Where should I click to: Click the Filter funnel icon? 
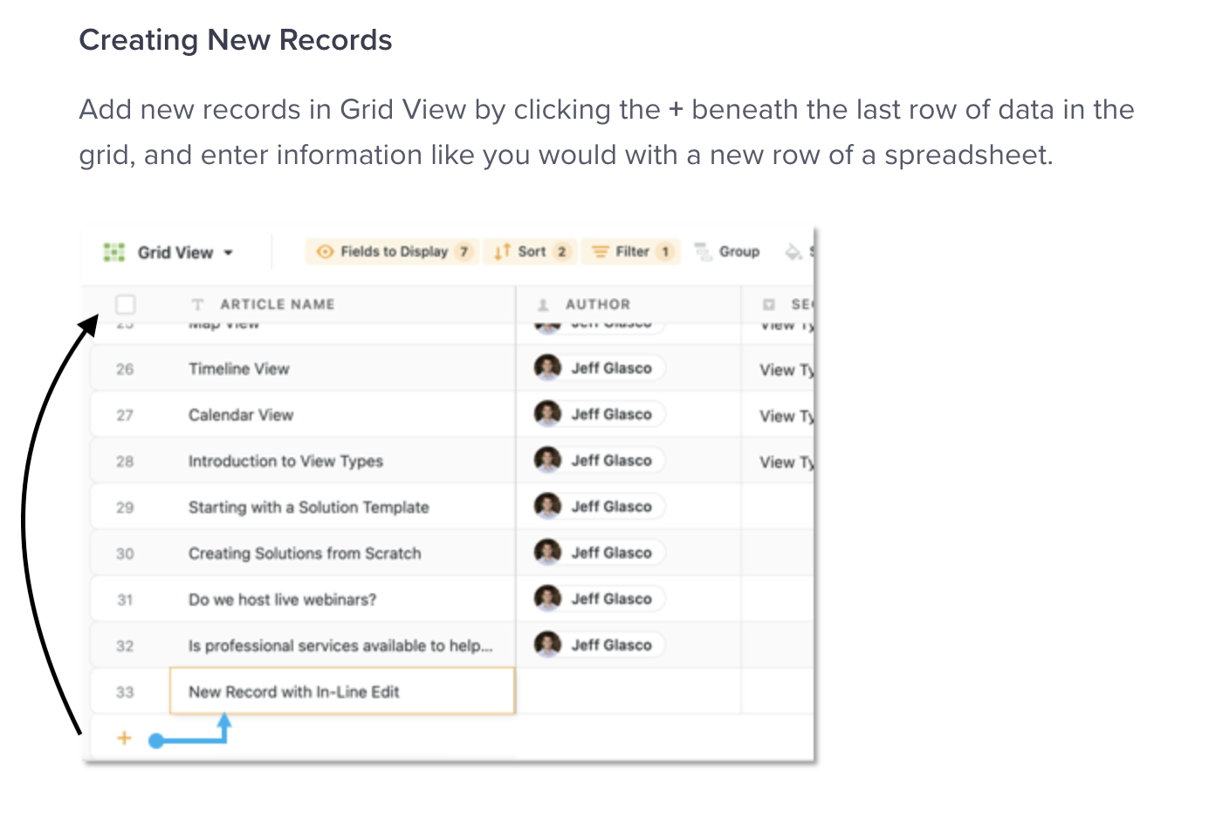click(600, 251)
